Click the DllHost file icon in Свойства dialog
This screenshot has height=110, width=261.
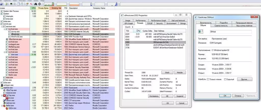pos(201,32)
